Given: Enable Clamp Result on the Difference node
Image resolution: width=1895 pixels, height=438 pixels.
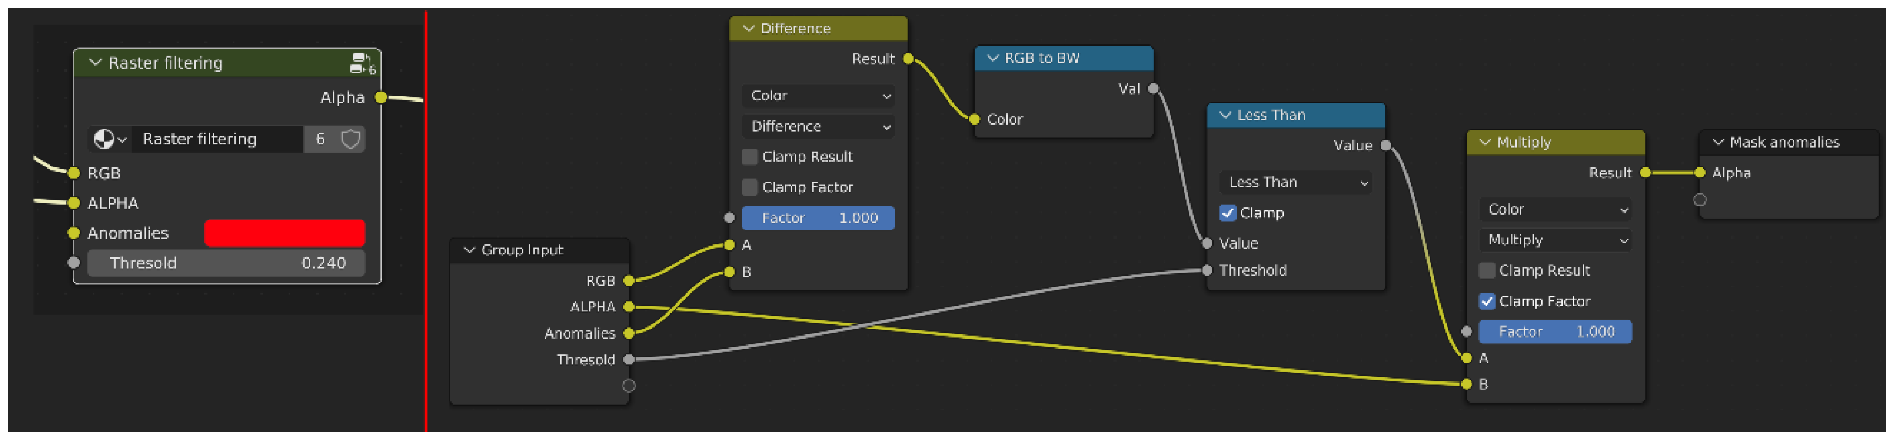Looking at the screenshot, I should point(750,156).
